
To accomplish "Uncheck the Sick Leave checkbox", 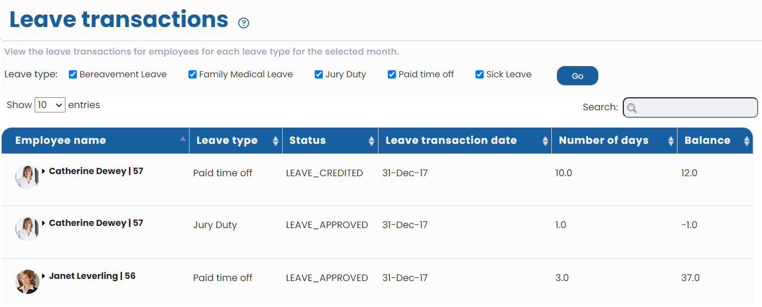I will tap(479, 75).
